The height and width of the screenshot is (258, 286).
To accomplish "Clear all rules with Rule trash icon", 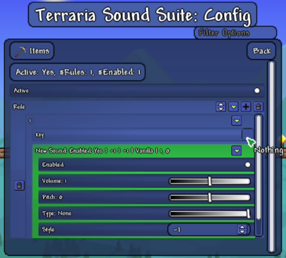I will click(x=258, y=107).
